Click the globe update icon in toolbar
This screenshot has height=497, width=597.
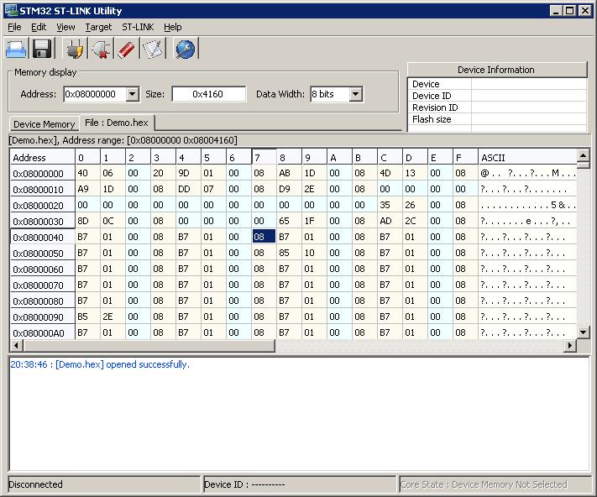coord(185,49)
